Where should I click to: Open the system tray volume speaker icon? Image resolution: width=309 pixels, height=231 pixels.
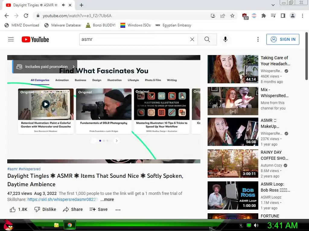tap(256, 225)
